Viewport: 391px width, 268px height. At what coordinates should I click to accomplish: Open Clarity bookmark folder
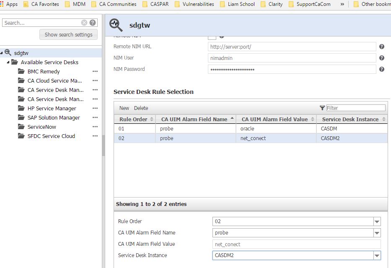272,4
